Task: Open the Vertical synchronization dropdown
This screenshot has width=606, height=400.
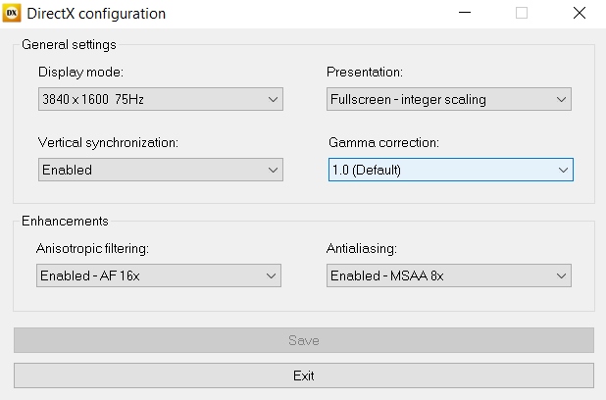Action: 160,170
